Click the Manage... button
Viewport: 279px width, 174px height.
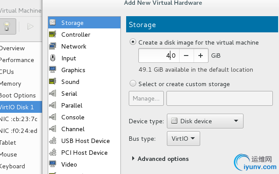click(x=146, y=98)
